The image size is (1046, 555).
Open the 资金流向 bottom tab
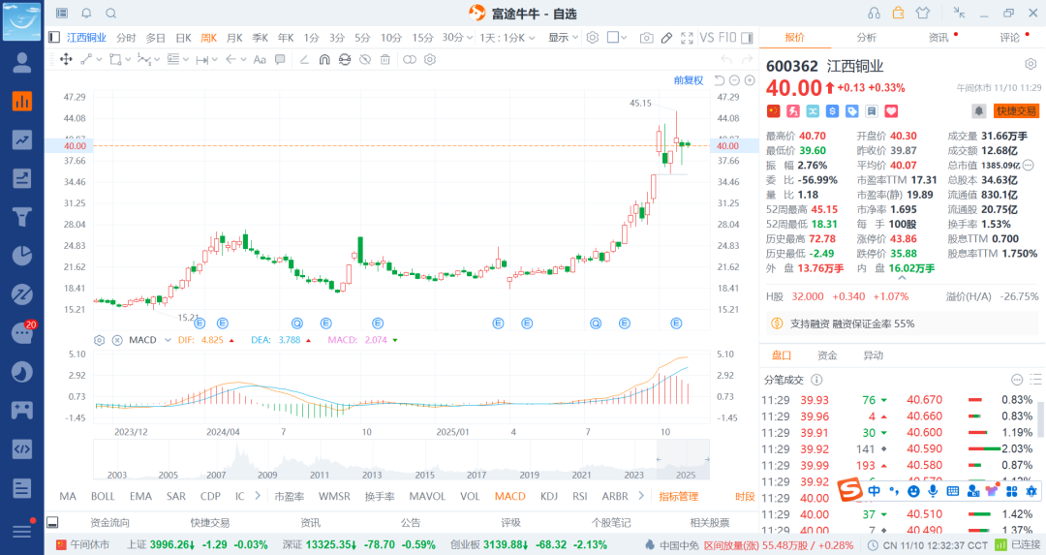[110, 522]
